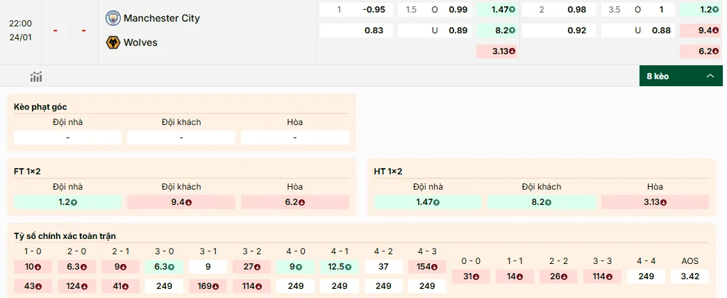Image resolution: width=727 pixels, height=298 pixels.
Task: Select FT 1×2 away odds 9.4
Action: [x=181, y=202]
